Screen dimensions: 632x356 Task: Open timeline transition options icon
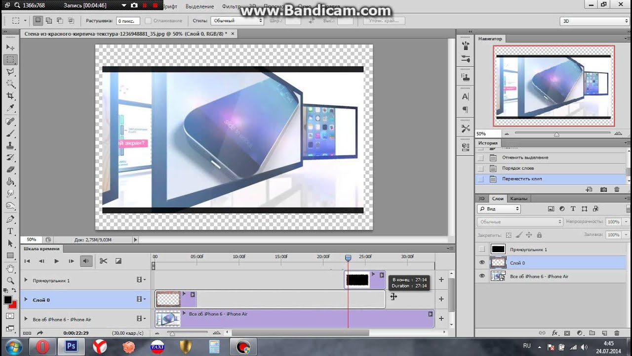118,261
